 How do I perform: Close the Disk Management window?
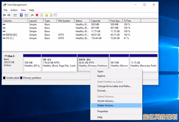[154, 5]
